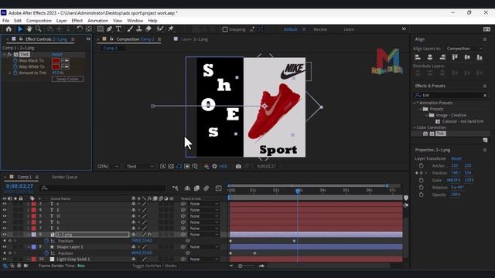This screenshot has width=495, height=278.
Task: Toggle Position stopwatch under 2~1.png layer
Action: tap(46, 241)
